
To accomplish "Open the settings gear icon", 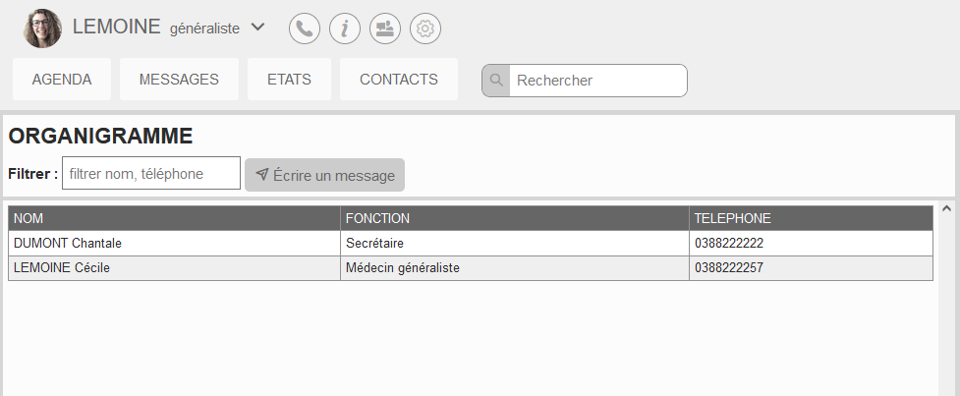I will (x=425, y=28).
